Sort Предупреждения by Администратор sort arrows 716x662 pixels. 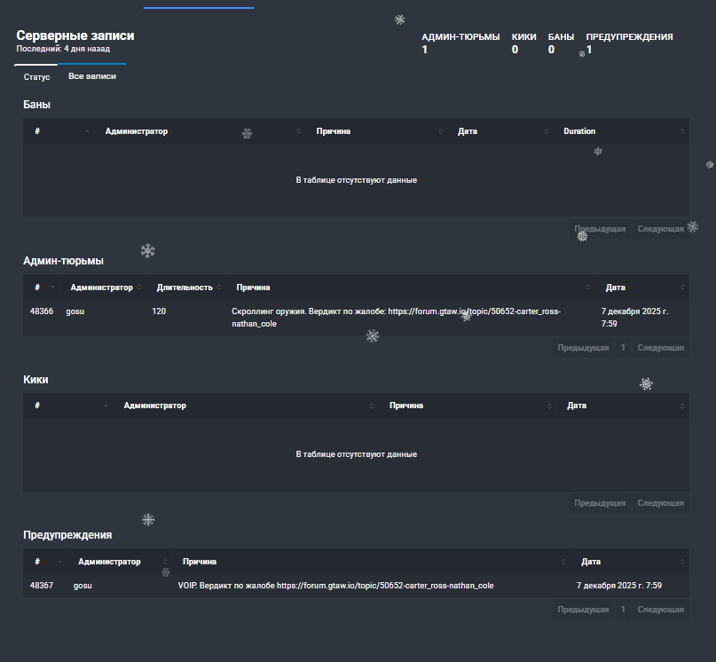coord(165,562)
